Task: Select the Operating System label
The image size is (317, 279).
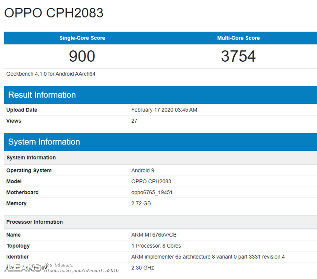Action: (x=29, y=170)
